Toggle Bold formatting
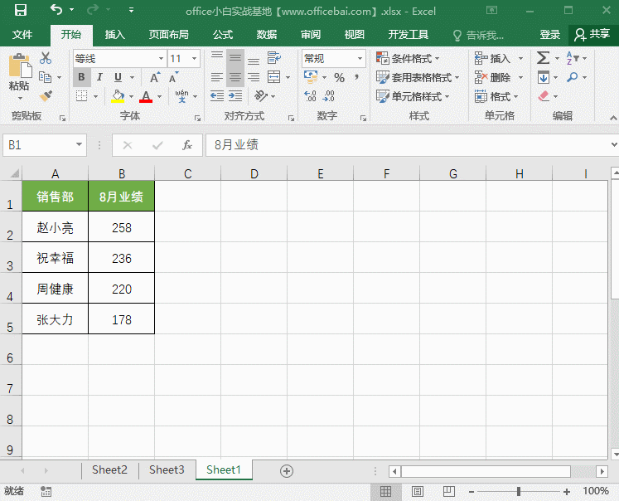This screenshot has width=619, height=501. click(x=82, y=77)
